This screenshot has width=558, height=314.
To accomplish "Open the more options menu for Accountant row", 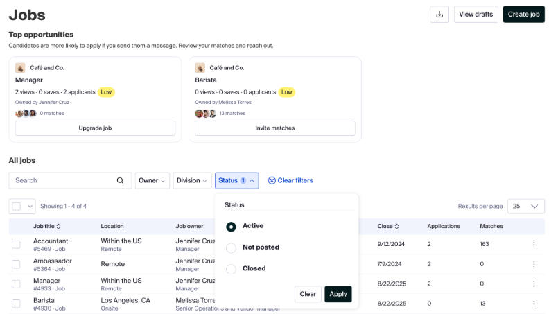I will coord(534,244).
